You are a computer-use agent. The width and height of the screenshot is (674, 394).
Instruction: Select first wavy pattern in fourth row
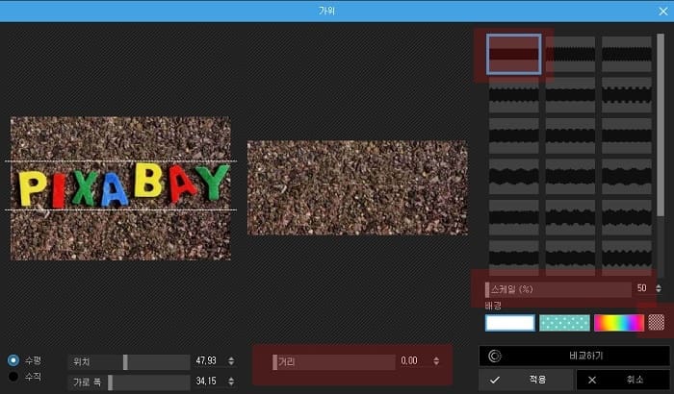(513, 177)
